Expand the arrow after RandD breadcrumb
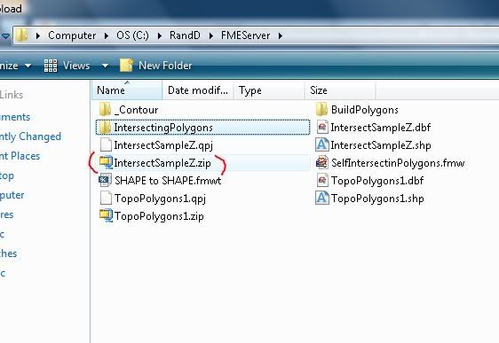 (210, 35)
